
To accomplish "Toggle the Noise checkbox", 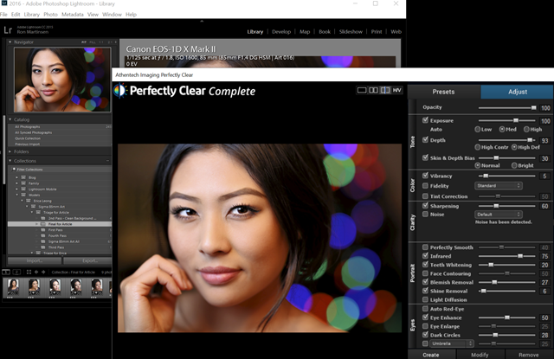I will (425, 214).
